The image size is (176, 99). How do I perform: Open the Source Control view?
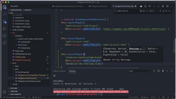4,21
